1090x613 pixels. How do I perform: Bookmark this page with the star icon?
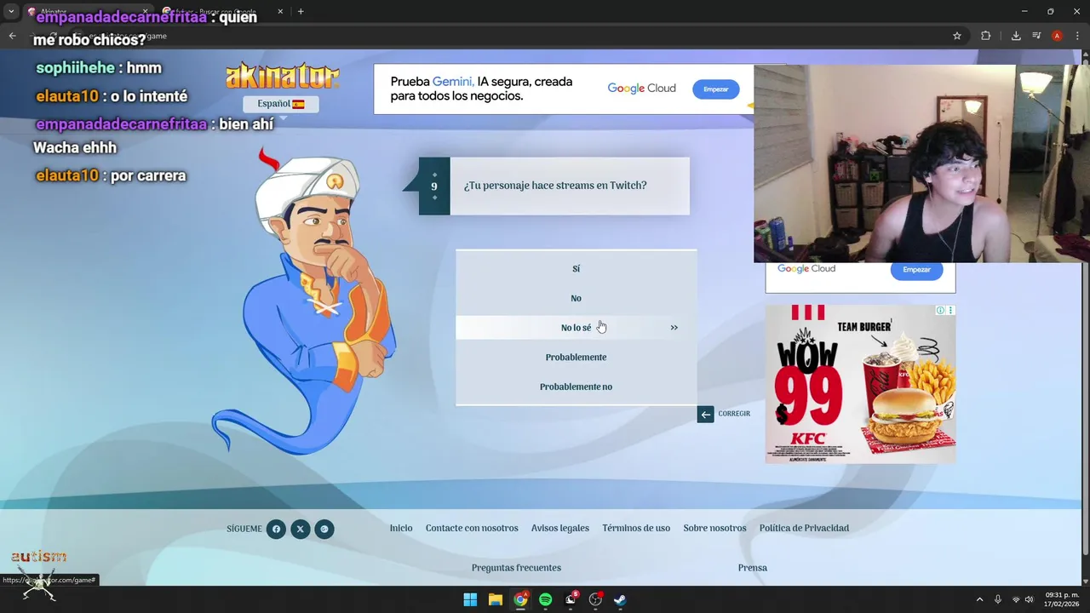(x=957, y=36)
